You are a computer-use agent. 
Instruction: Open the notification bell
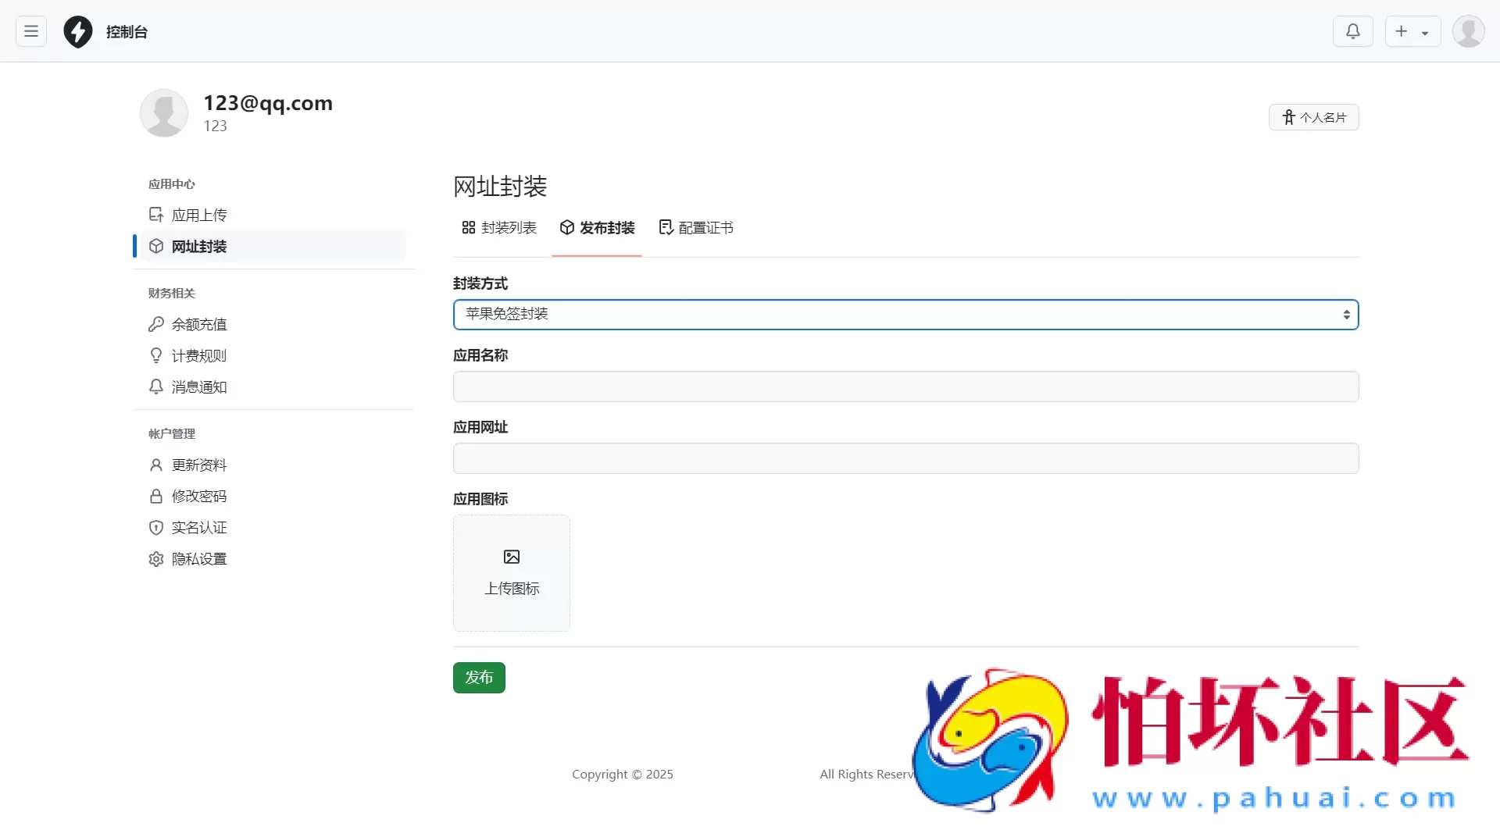(1353, 31)
